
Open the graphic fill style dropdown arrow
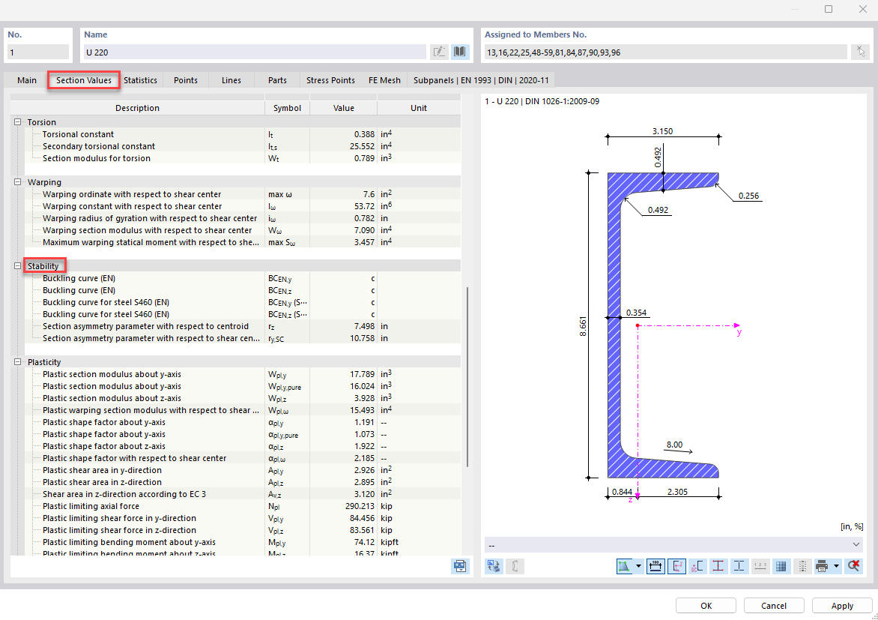coord(638,566)
